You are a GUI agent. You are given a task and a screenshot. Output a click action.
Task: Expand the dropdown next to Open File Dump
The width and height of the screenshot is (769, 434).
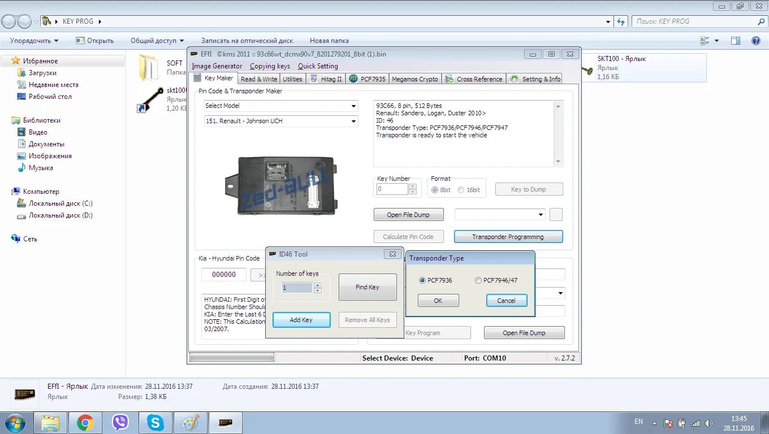541,215
